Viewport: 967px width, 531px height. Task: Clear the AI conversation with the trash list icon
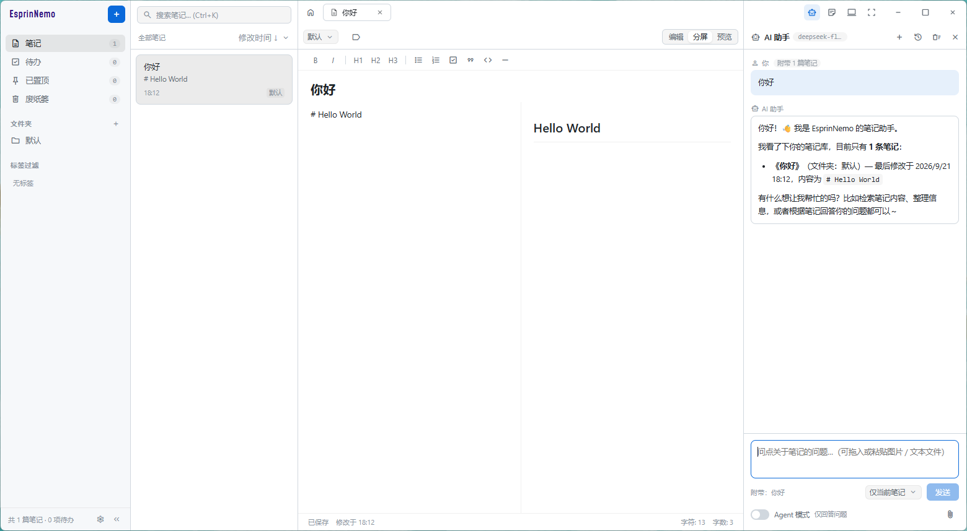click(937, 37)
